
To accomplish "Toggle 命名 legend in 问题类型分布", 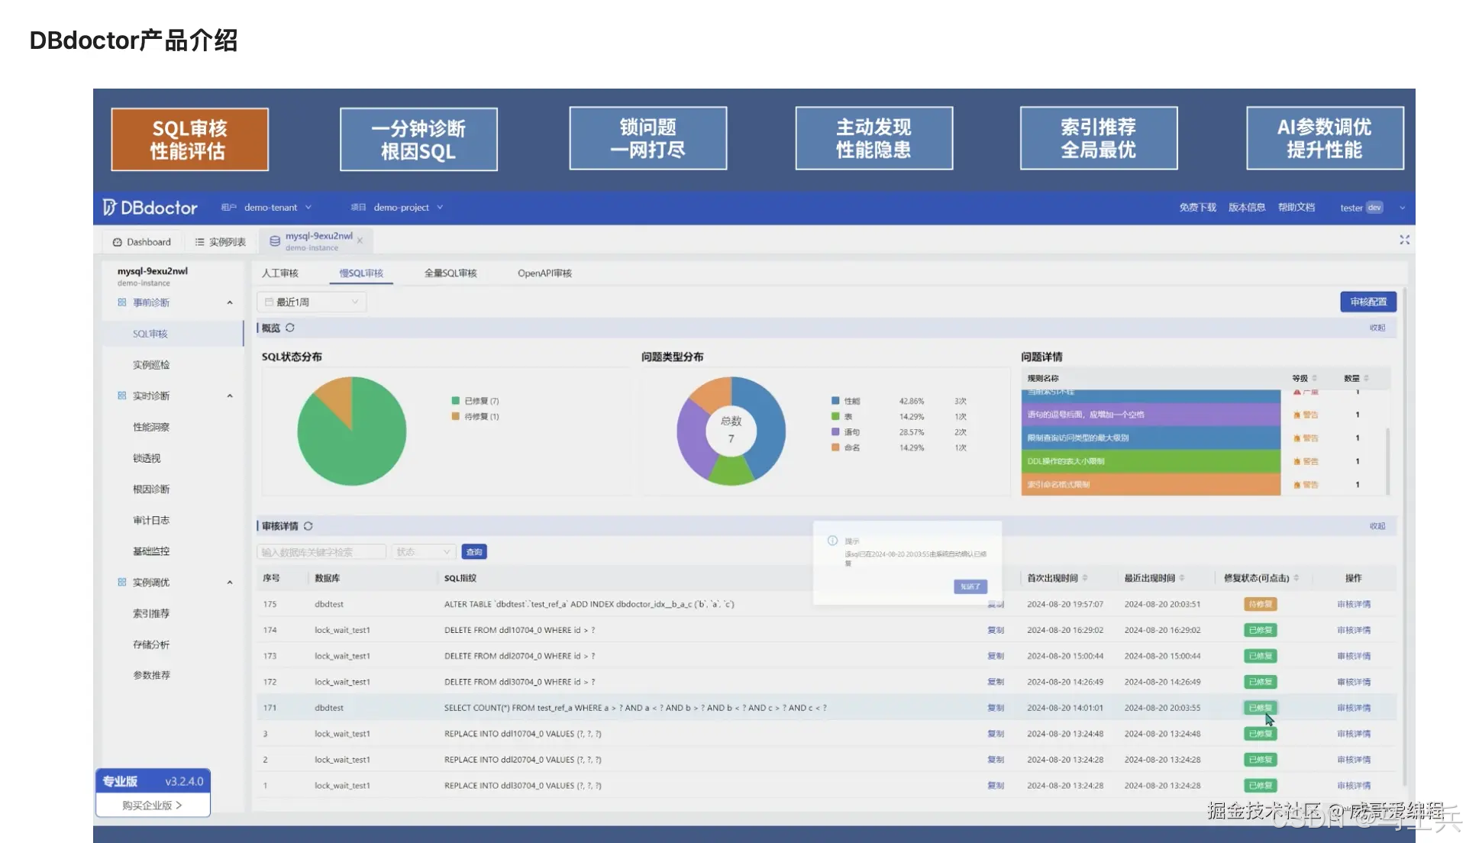I will (x=846, y=447).
